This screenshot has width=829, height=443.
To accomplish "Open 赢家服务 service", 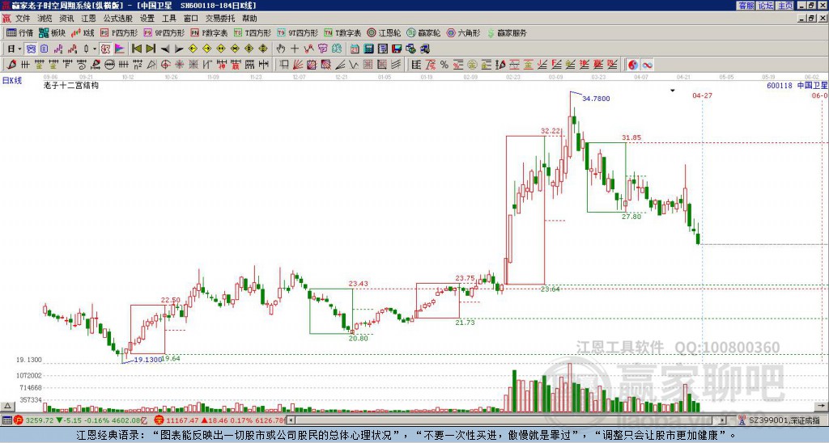I will tap(507, 32).
